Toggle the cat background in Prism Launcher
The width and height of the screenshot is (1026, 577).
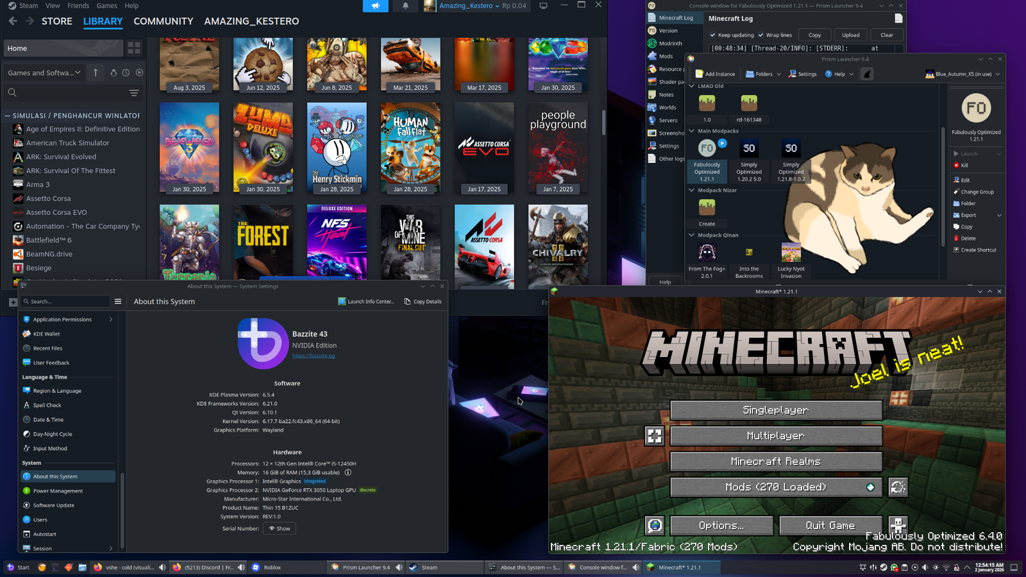867,74
